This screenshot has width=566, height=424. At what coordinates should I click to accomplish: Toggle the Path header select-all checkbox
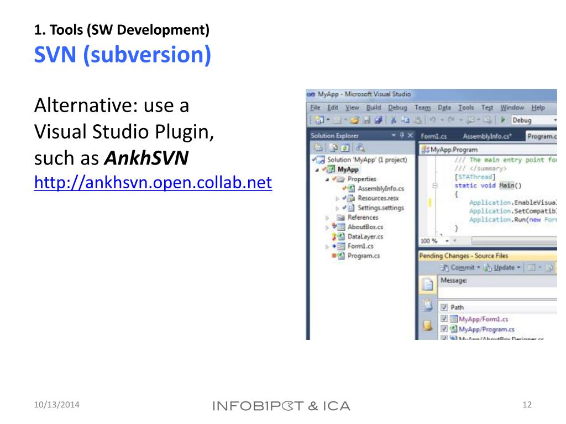tap(444, 307)
